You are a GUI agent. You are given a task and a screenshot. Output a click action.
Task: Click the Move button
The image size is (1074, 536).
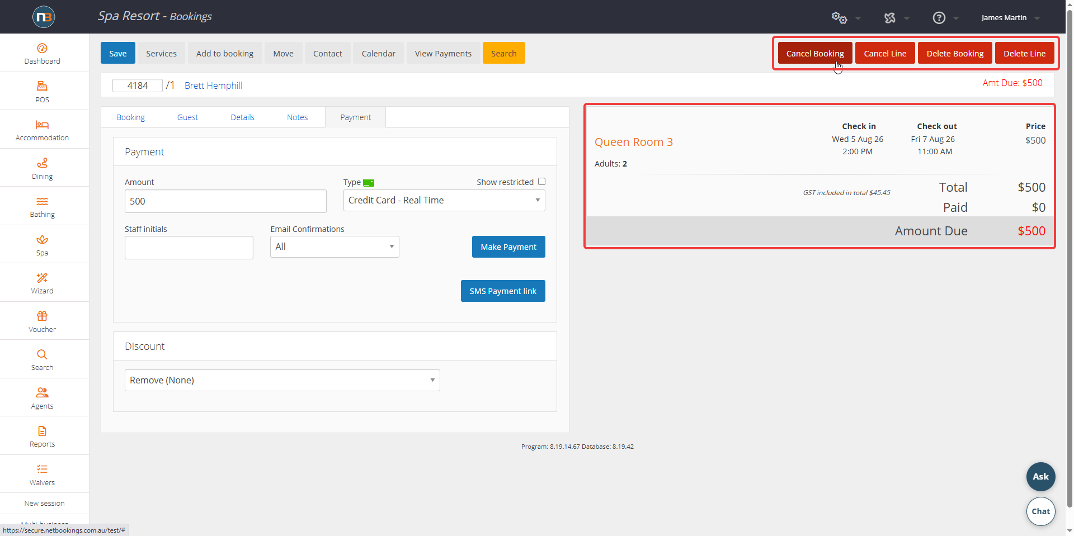point(283,53)
